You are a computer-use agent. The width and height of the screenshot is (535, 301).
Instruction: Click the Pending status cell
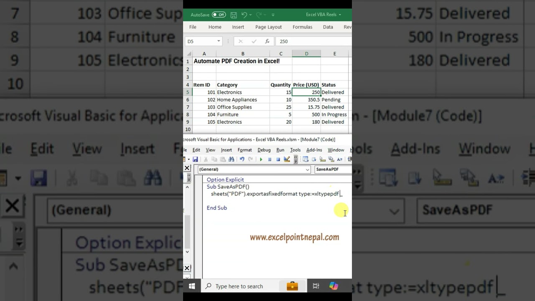pos(334,99)
